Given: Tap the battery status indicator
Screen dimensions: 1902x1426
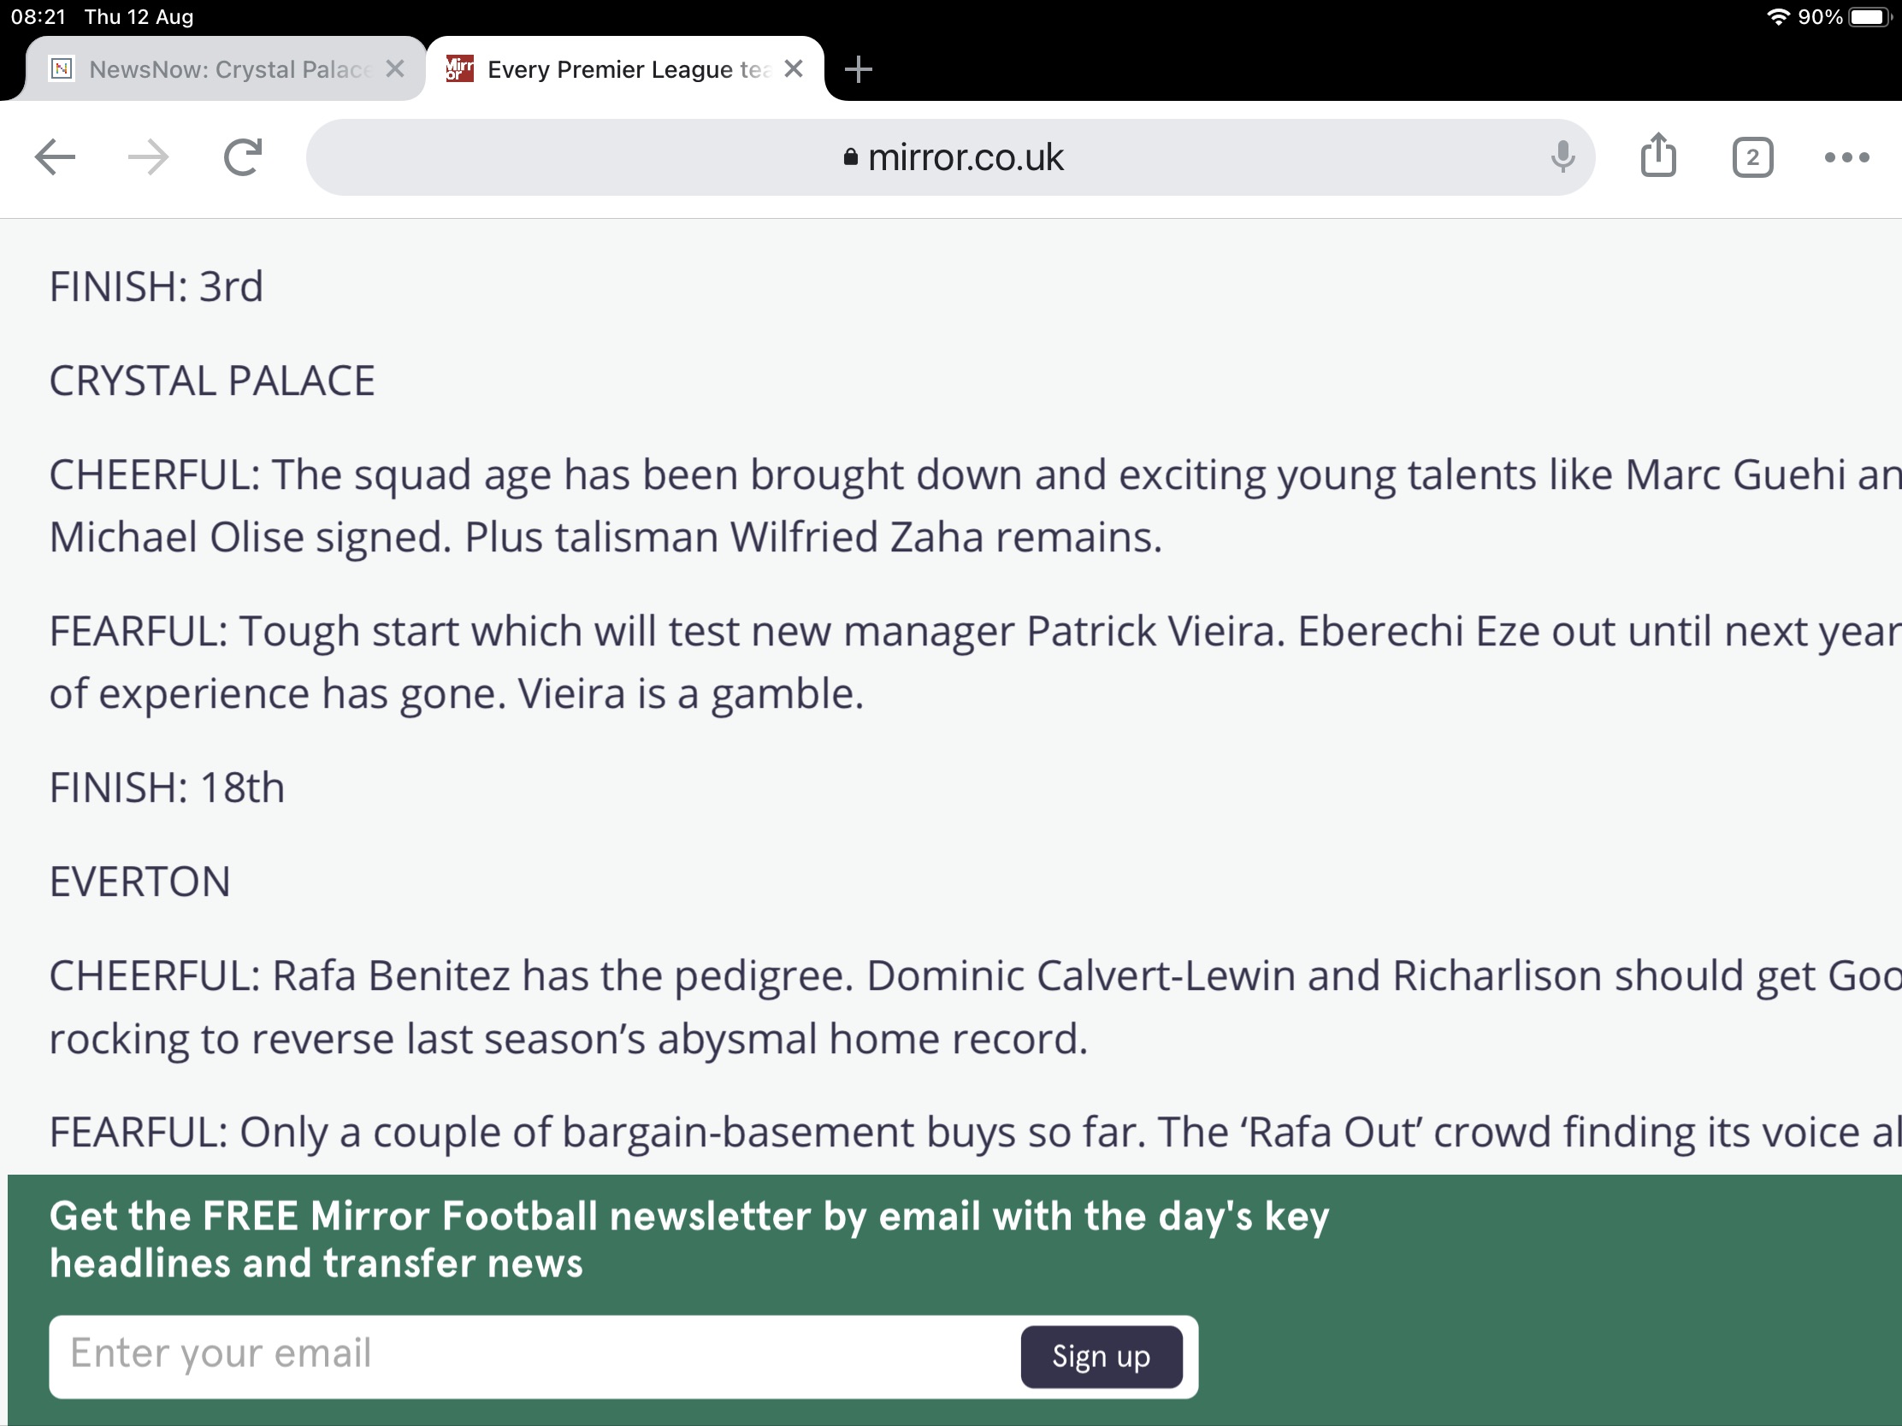Looking at the screenshot, I should click(x=1870, y=17).
